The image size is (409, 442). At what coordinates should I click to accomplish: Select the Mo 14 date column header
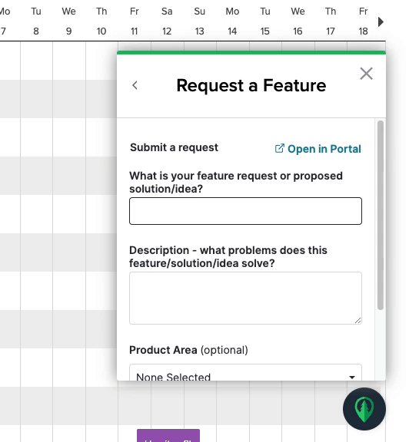[x=232, y=21]
